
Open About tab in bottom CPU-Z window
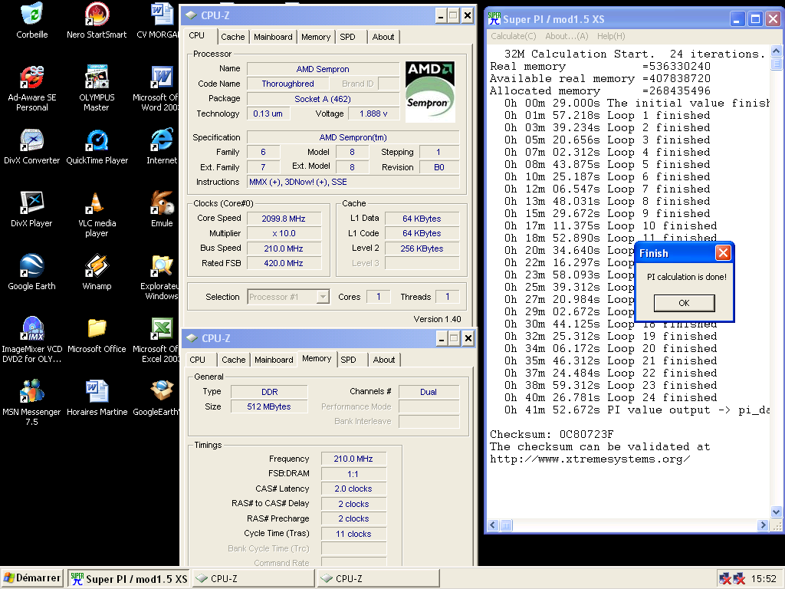coord(384,360)
